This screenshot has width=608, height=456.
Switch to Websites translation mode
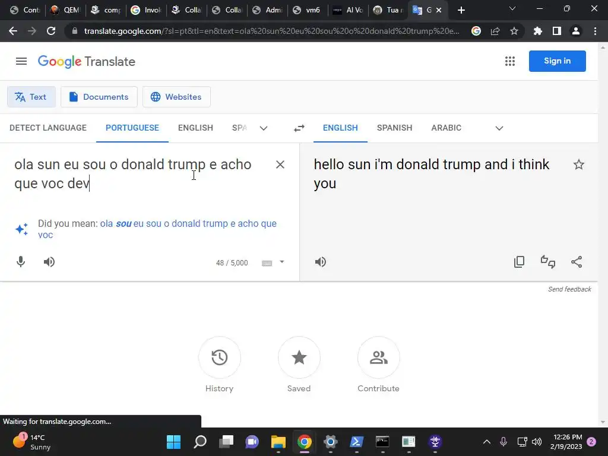click(176, 97)
